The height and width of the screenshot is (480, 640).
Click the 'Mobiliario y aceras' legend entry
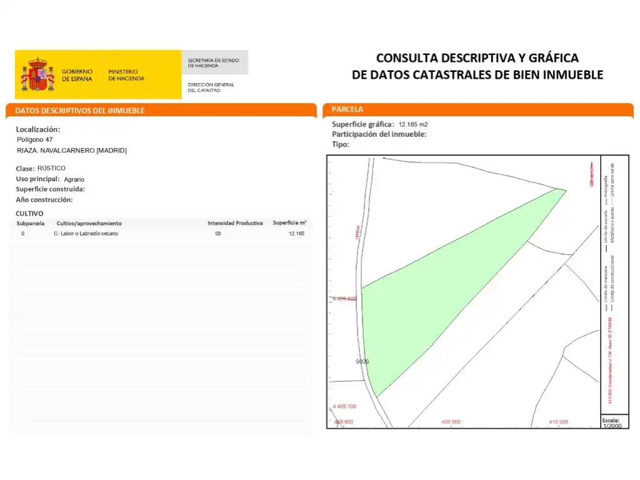point(612,229)
